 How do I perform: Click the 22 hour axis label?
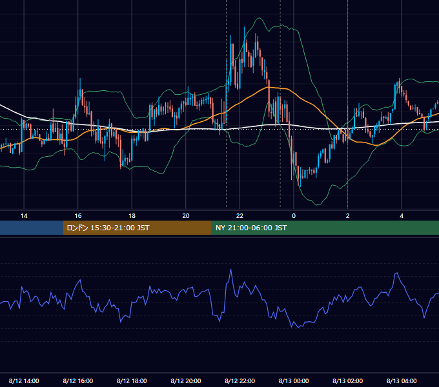click(240, 216)
